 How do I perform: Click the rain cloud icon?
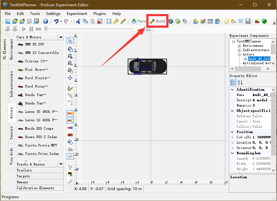click(241, 21)
